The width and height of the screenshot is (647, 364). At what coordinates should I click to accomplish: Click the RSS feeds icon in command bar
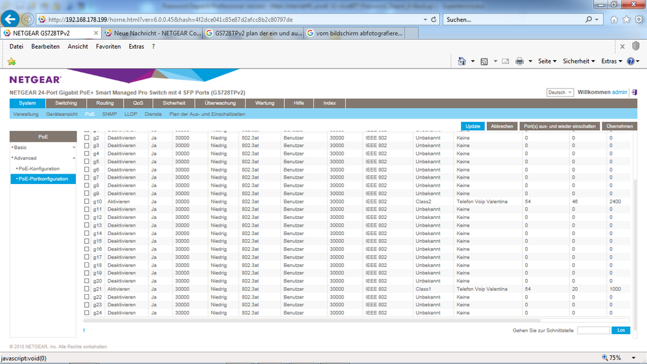[x=484, y=61]
